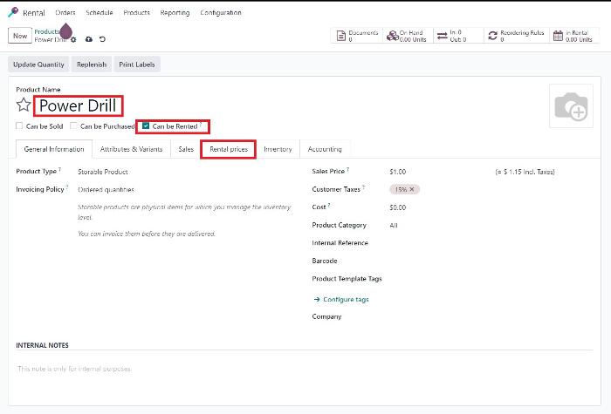Viewport: 611px width, 414px height.
Task: Uncheck the Can be Rented checkbox
Action: (147, 126)
